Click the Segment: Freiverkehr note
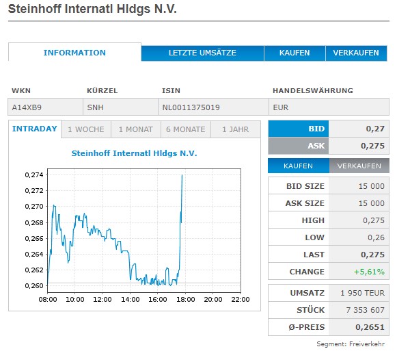This screenshot has width=397, height=362. pos(351,344)
